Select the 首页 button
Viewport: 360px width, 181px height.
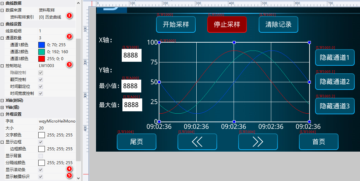tap(318, 142)
